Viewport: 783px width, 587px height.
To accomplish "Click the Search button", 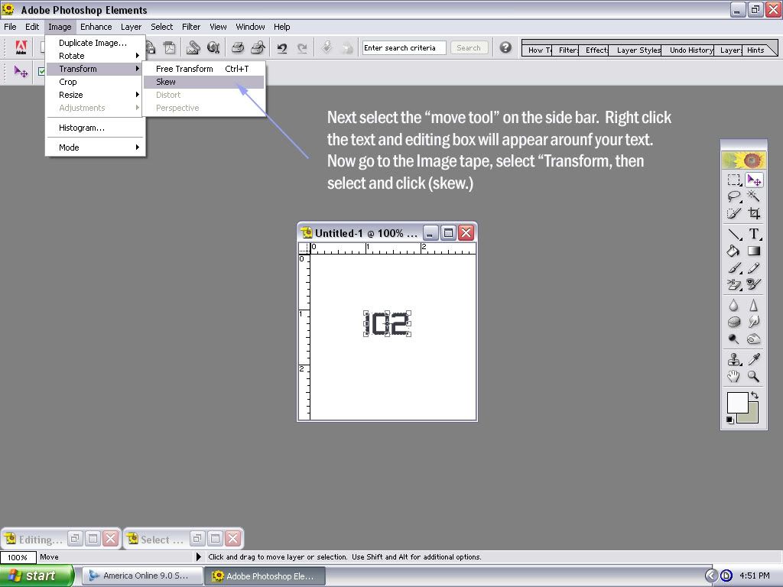I will [x=469, y=48].
